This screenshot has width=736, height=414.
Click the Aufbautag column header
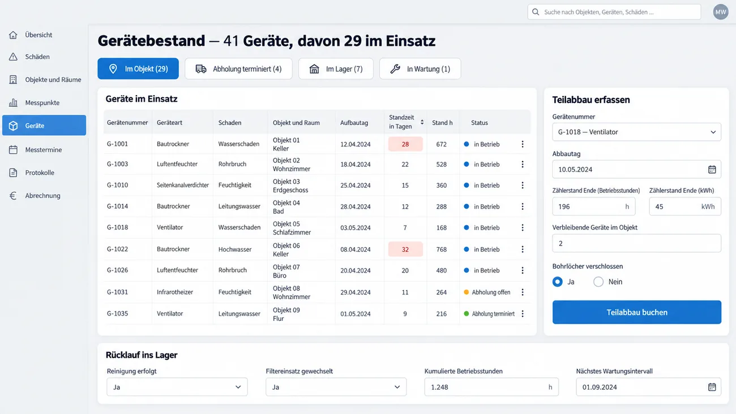coord(354,123)
